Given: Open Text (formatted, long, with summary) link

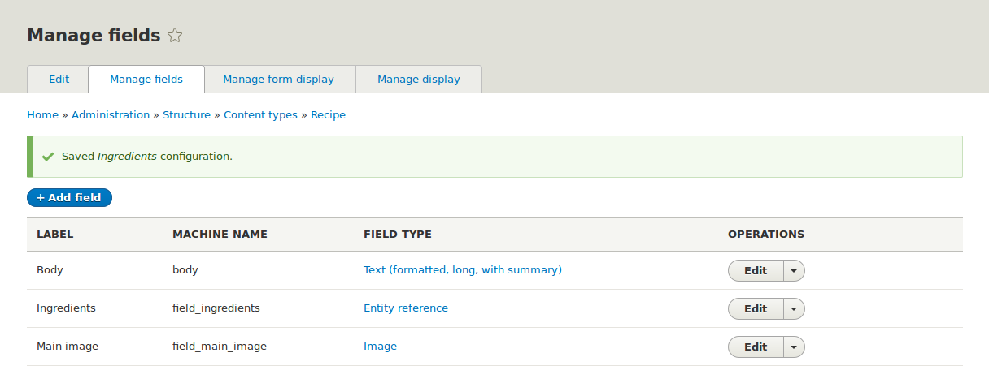Looking at the screenshot, I should click(463, 269).
